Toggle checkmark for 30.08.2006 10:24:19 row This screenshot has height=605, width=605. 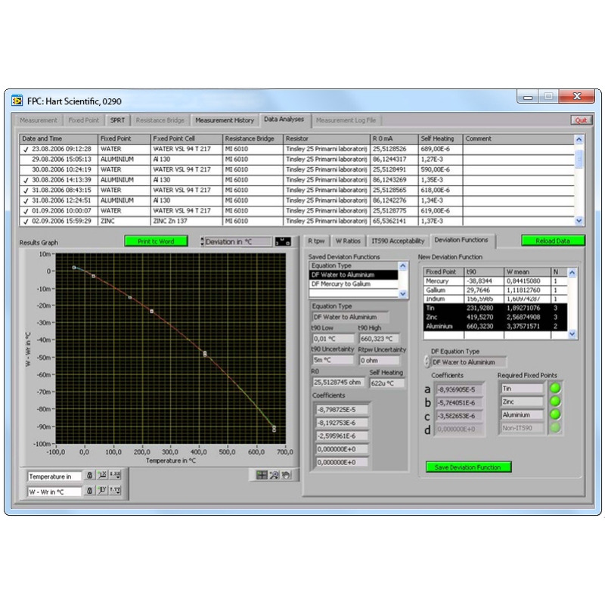[26, 169]
